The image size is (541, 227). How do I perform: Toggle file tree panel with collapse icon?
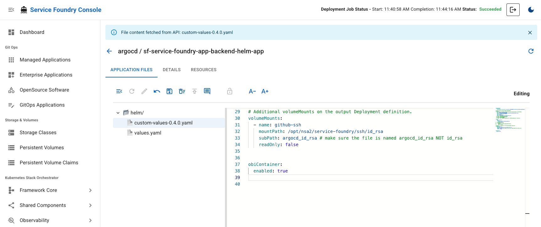click(x=119, y=91)
